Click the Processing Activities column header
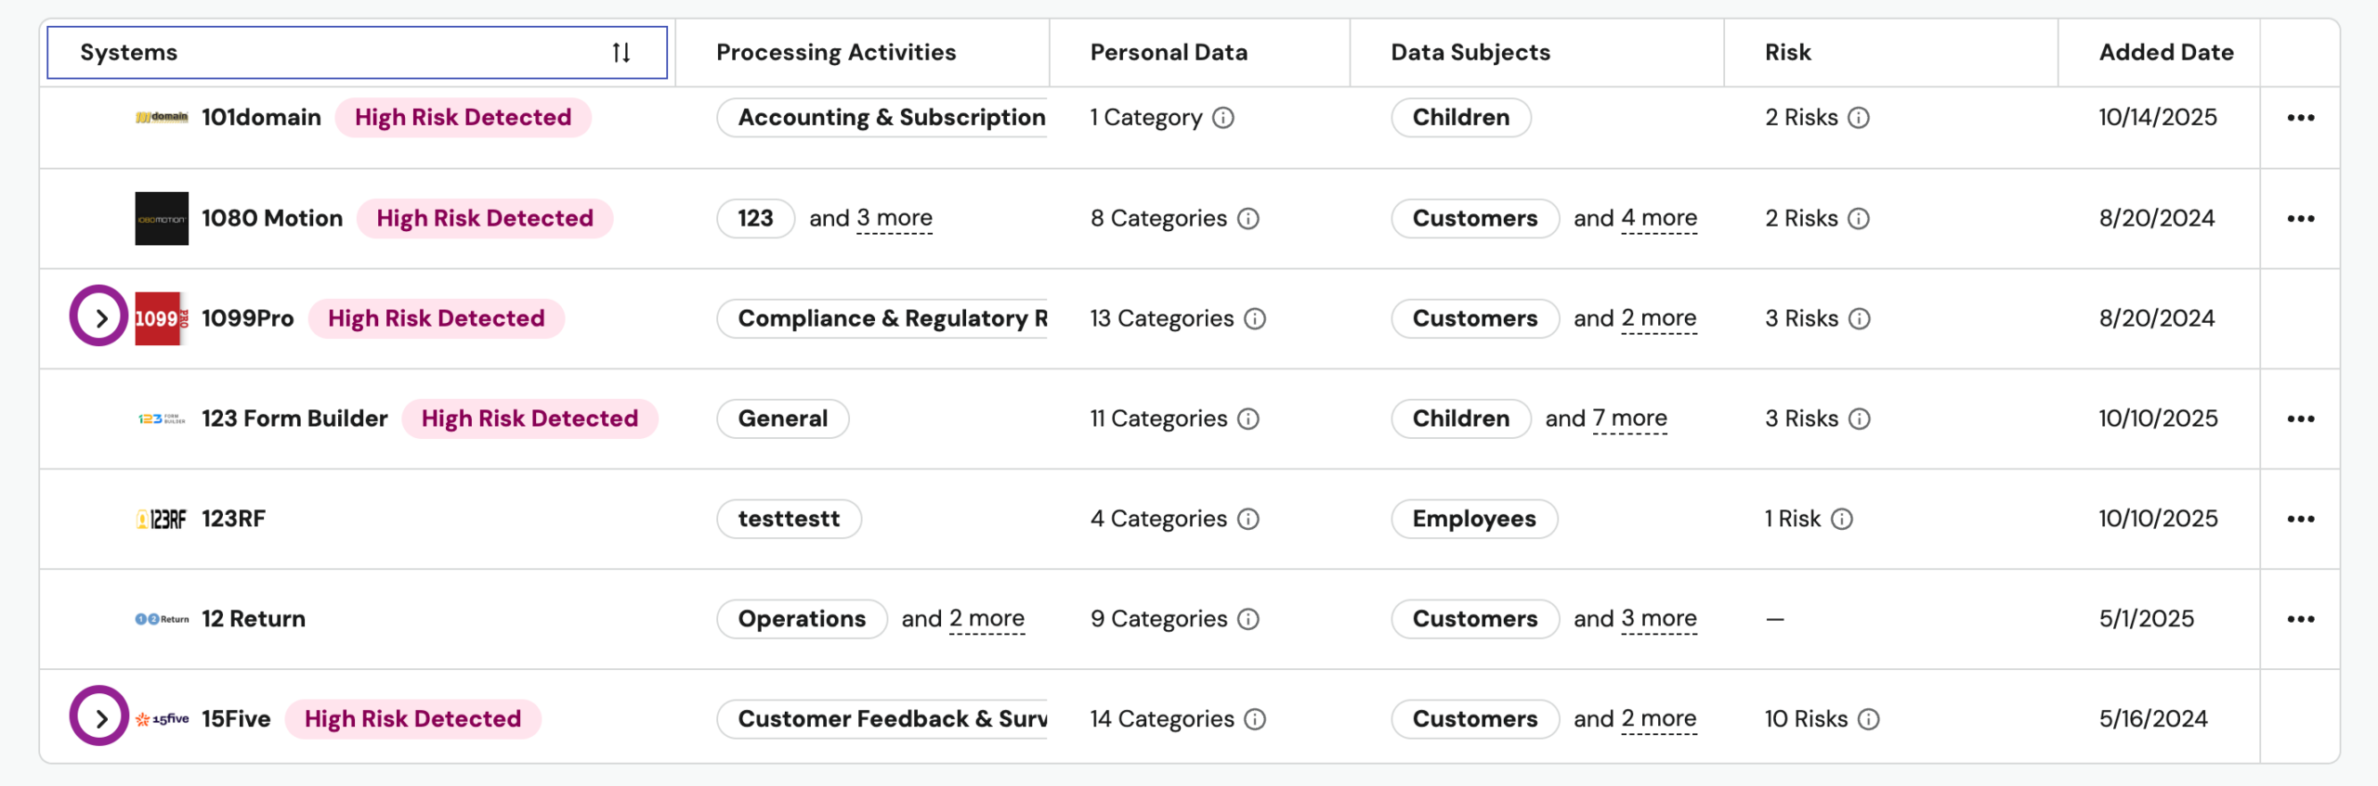 [835, 53]
